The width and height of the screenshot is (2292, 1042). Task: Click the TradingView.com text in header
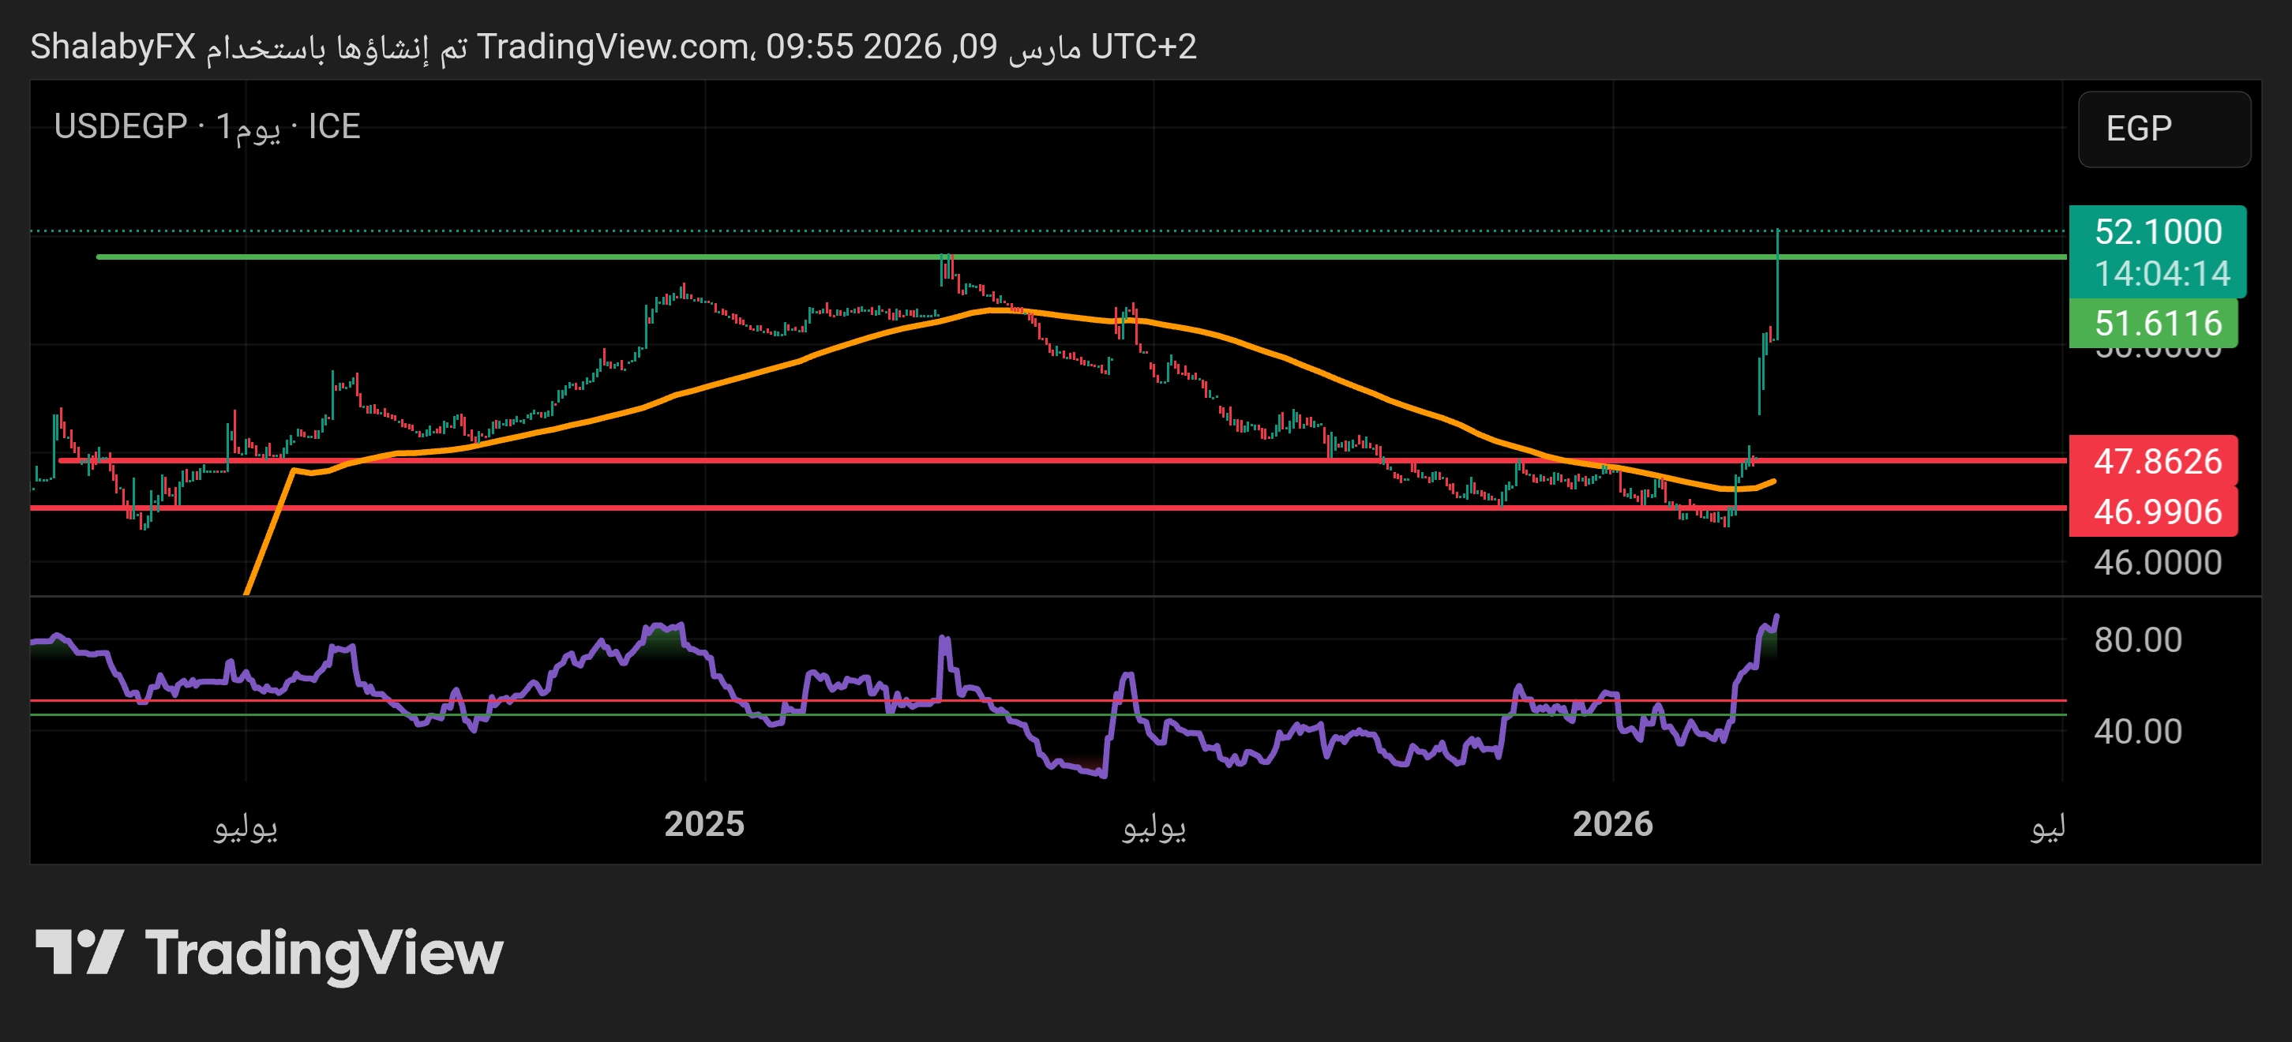point(613,47)
